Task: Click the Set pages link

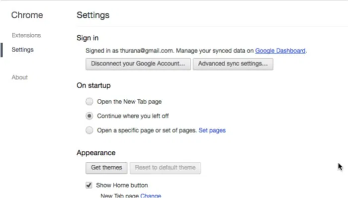Action: (212, 130)
